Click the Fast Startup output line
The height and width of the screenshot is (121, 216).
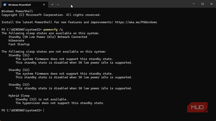tap(19, 44)
